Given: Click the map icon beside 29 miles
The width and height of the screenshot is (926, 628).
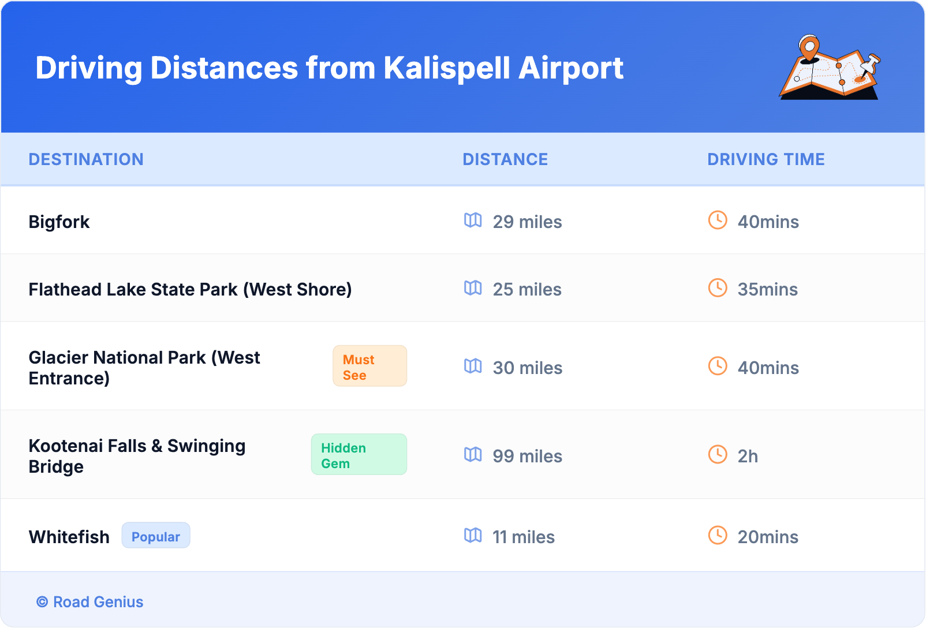Looking at the screenshot, I should [x=473, y=220].
